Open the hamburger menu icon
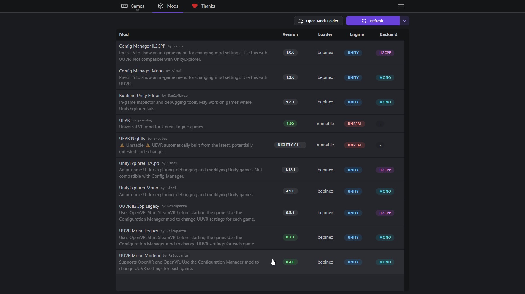Viewport: 525px width, 294px height. [x=401, y=6]
